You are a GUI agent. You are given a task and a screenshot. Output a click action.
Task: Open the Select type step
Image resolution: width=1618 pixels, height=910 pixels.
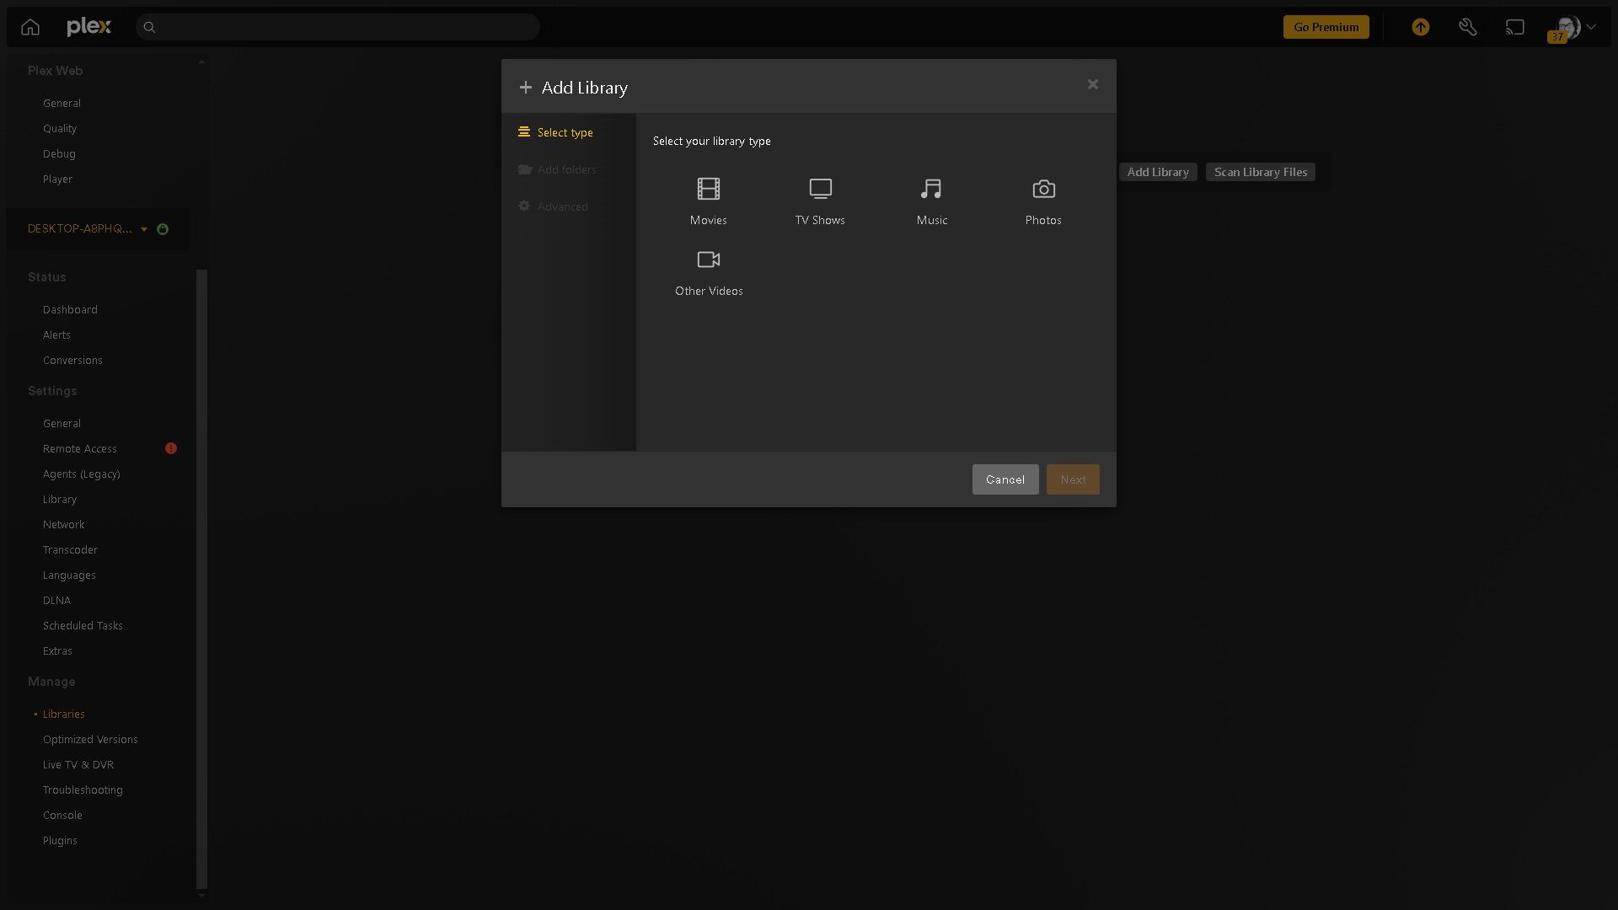[556, 132]
